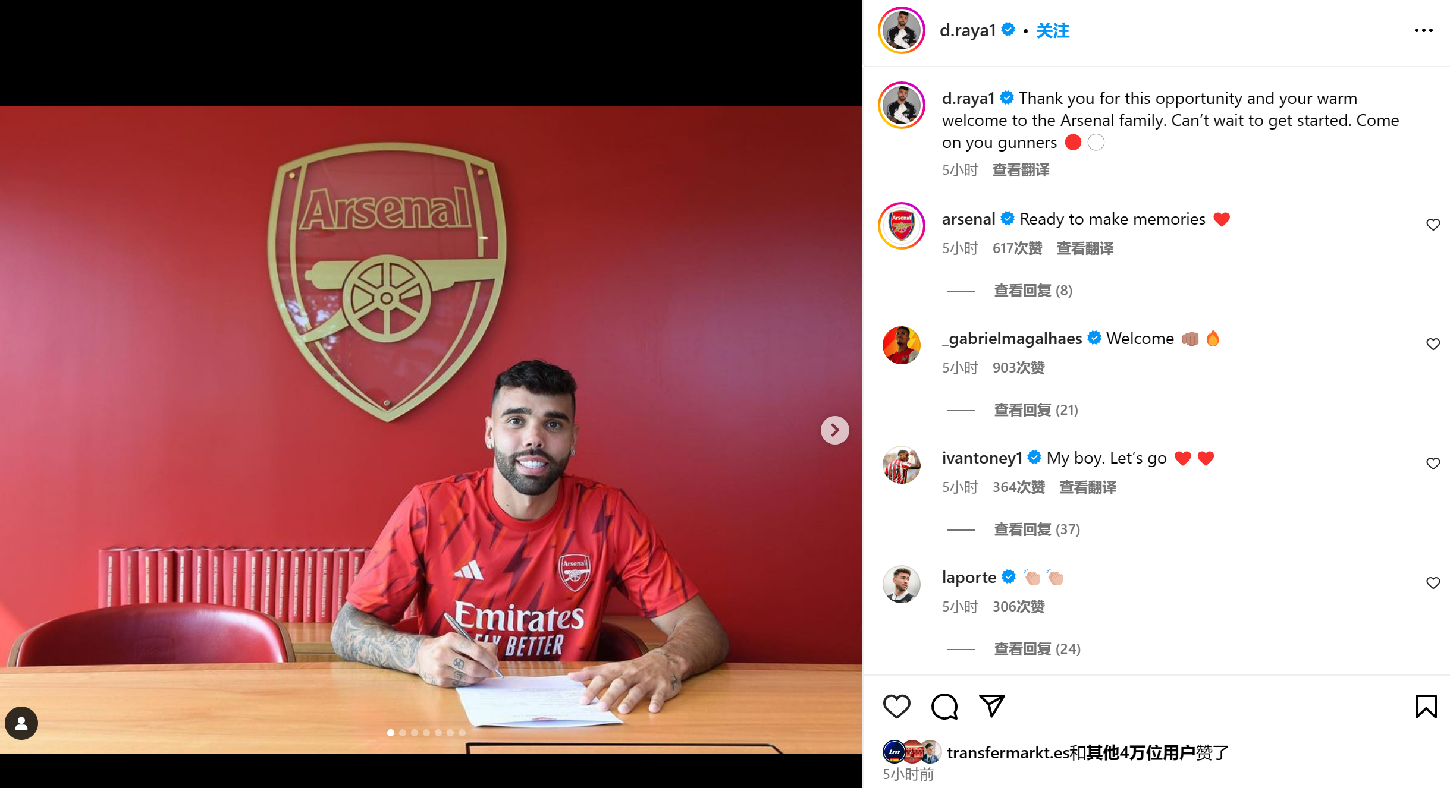View translation of the post caption
Image resolution: width=1450 pixels, height=788 pixels.
[x=1021, y=170]
